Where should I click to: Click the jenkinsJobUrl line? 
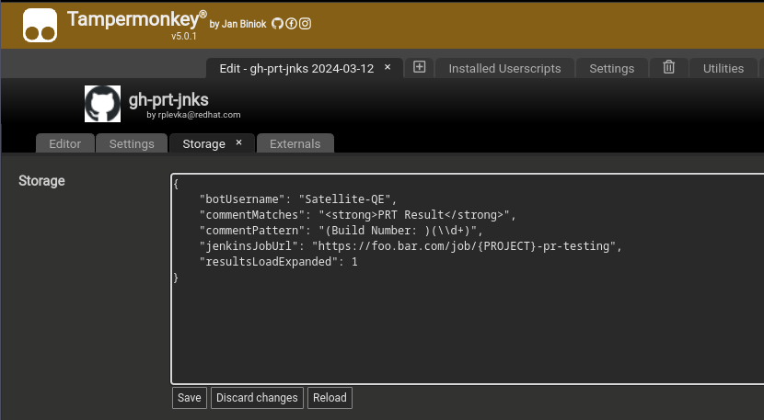click(411, 245)
